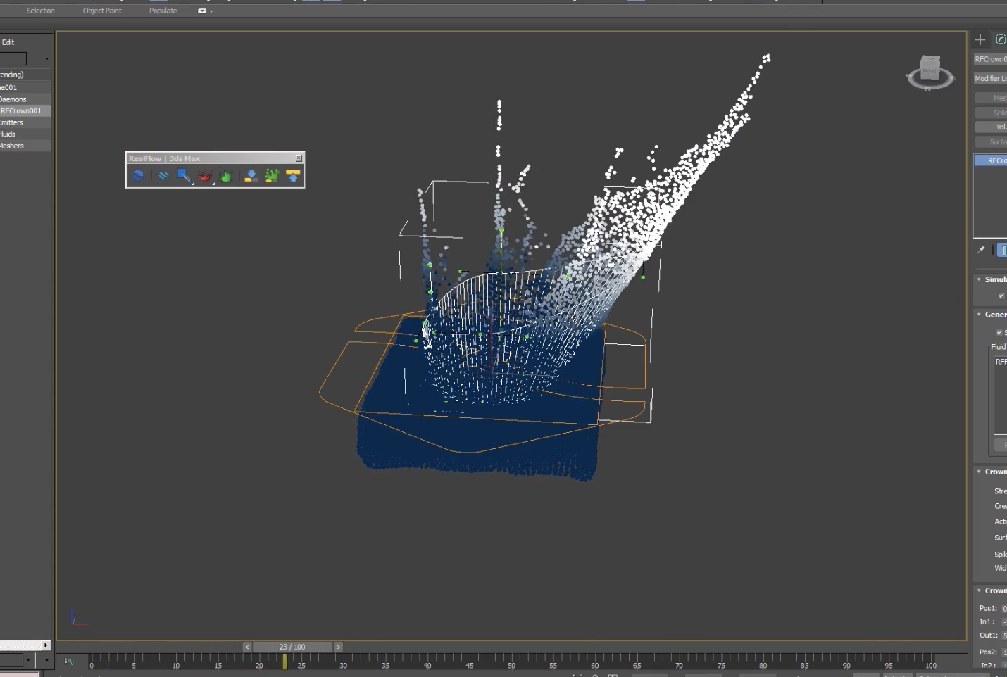The width and height of the screenshot is (1007, 677).
Task: Select RFCrown001 in the scene explorer list
Action: [22, 110]
